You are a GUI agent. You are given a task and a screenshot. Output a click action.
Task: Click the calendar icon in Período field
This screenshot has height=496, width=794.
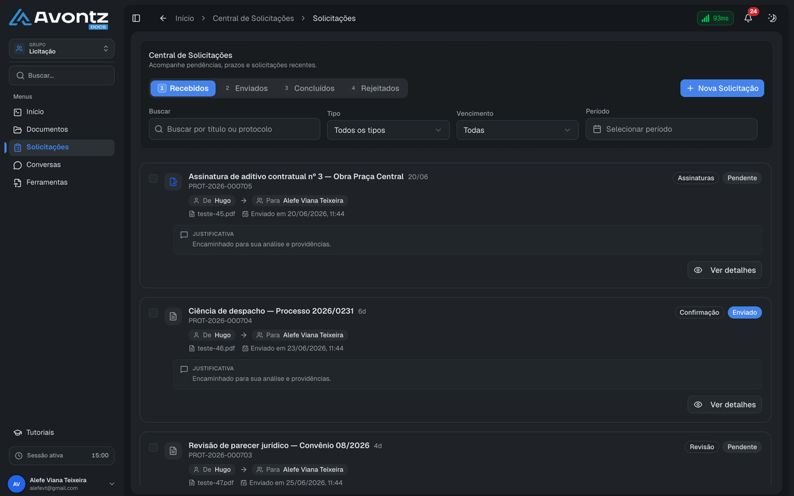pos(597,129)
